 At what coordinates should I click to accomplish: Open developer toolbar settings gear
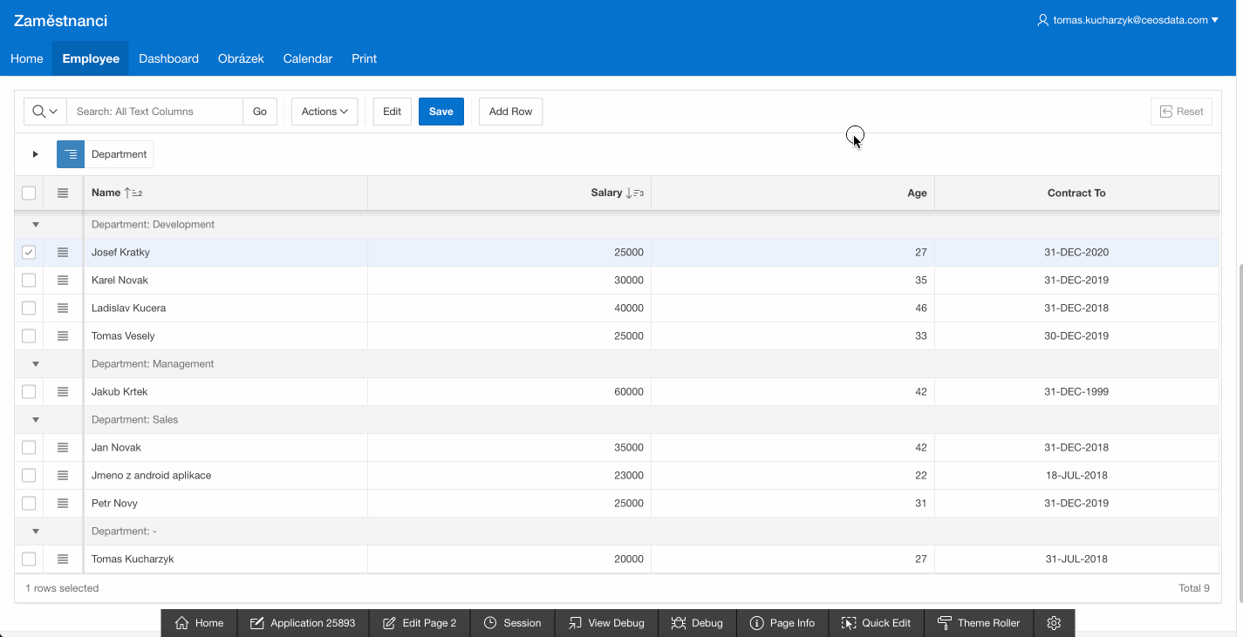coord(1054,623)
